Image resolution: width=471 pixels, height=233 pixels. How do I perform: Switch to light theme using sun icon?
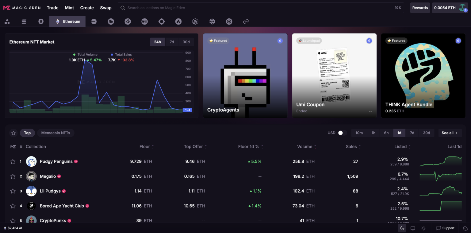423,228
